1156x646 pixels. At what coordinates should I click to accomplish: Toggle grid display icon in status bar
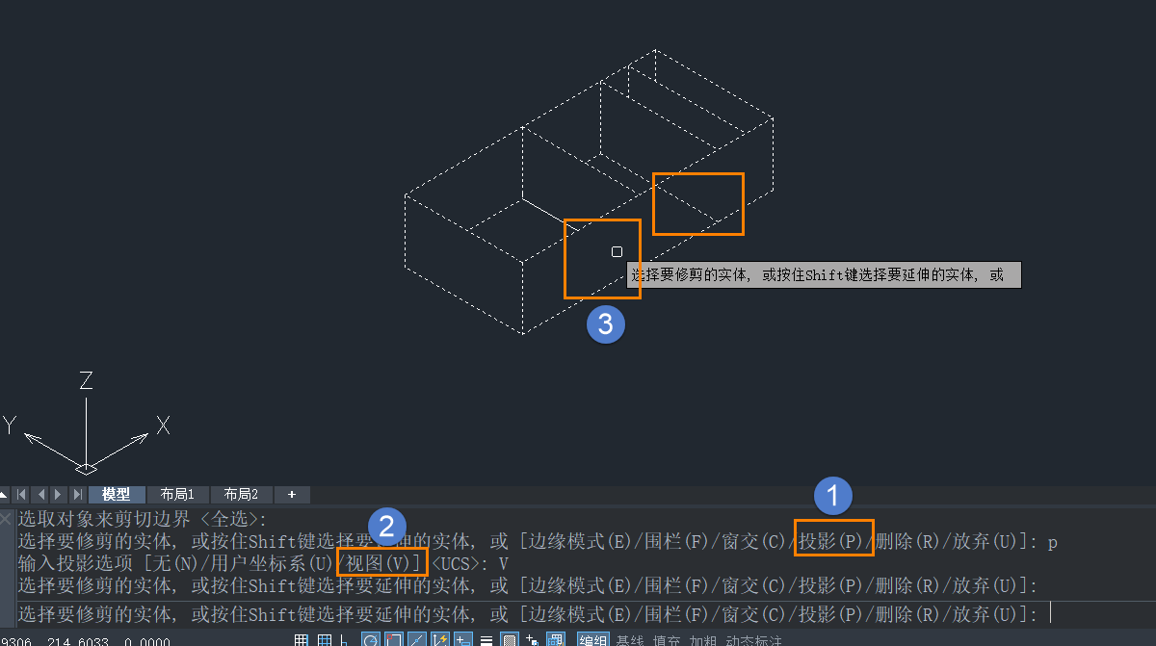(325, 640)
